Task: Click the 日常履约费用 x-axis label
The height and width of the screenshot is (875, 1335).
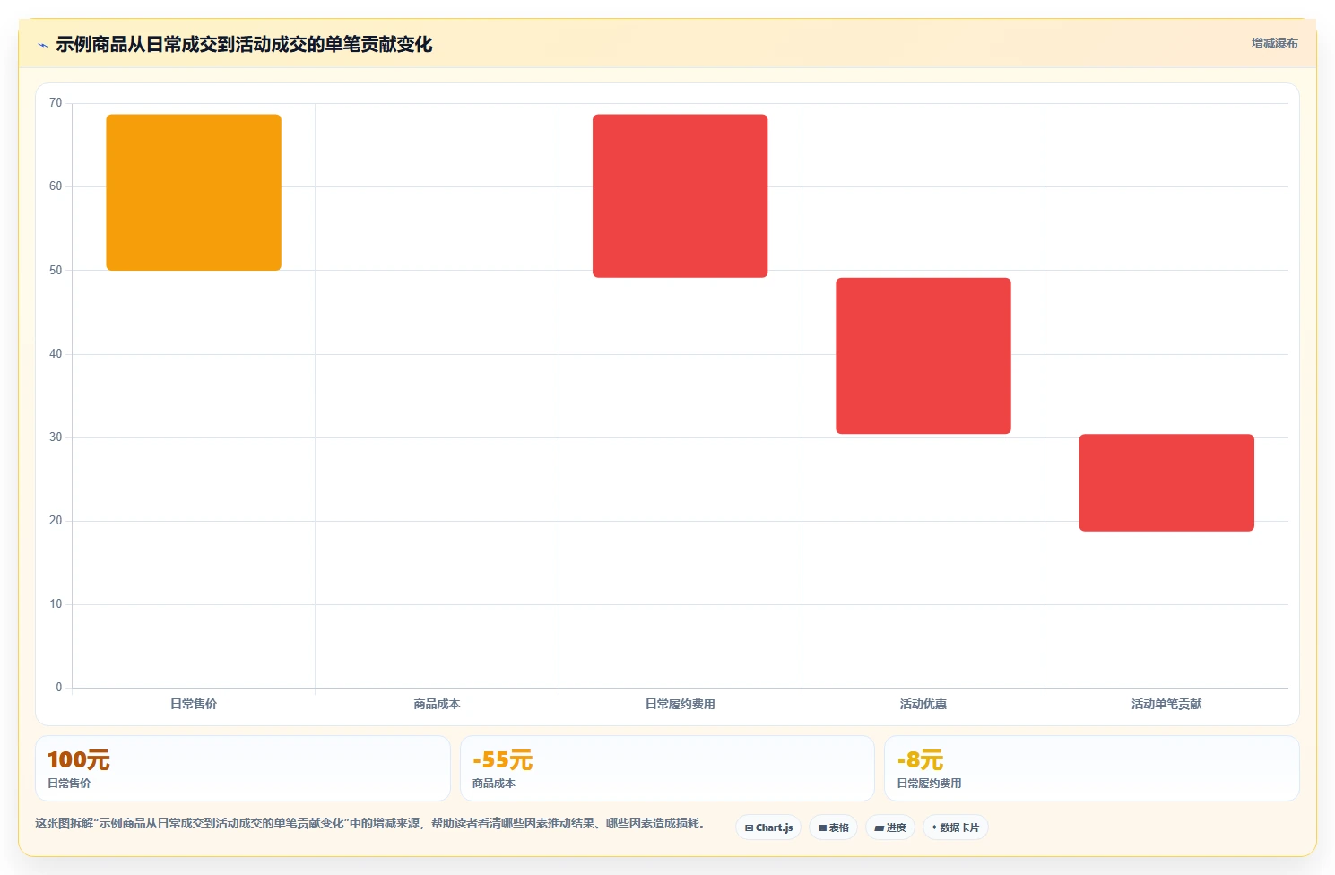Action: 680,704
